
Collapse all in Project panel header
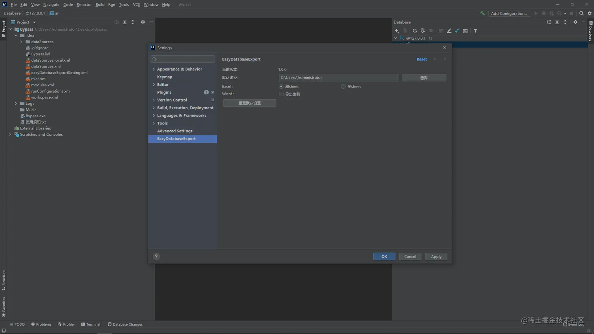pos(133,22)
